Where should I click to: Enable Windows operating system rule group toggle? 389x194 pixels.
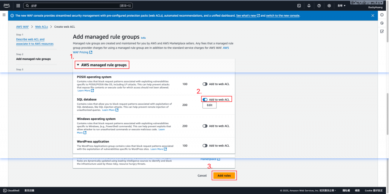[205, 126]
